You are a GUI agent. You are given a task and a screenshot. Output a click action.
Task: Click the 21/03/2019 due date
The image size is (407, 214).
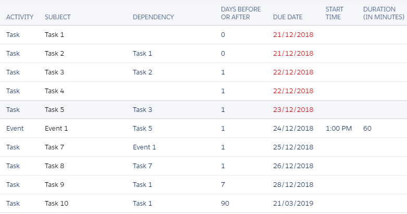tap(293, 203)
